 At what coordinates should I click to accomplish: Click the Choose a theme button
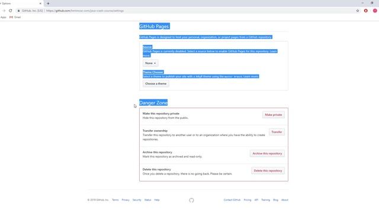(x=156, y=83)
